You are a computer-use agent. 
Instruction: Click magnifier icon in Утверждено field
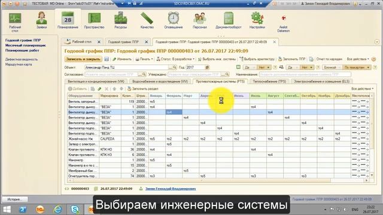pos(227,74)
